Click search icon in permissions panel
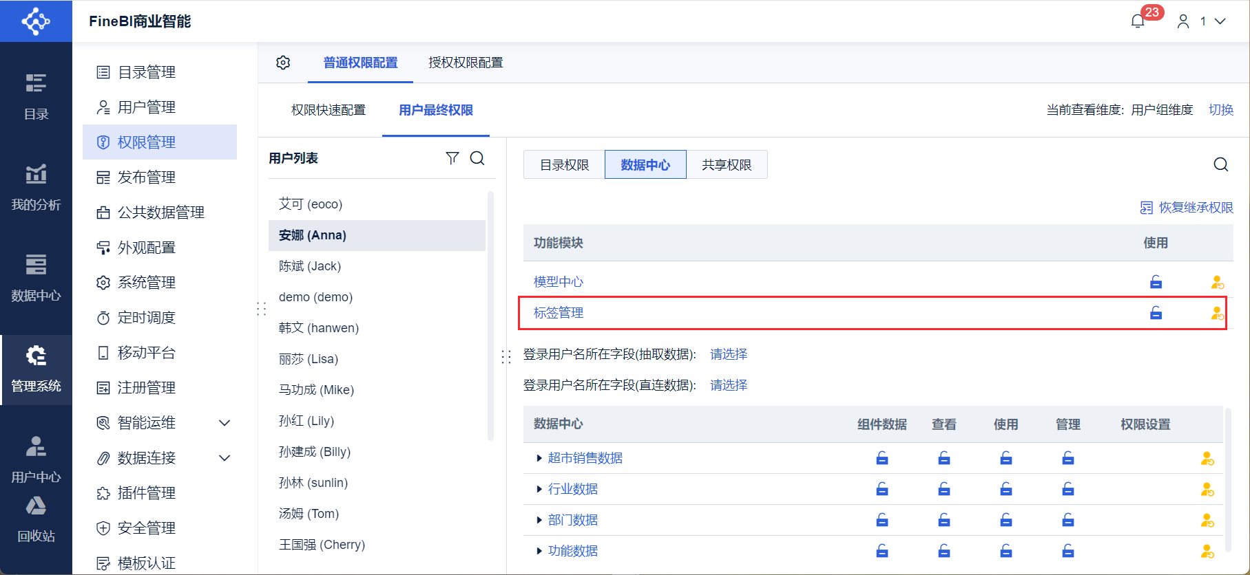This screenshot has width=1250, height=575. click(x=1220, y=164)
